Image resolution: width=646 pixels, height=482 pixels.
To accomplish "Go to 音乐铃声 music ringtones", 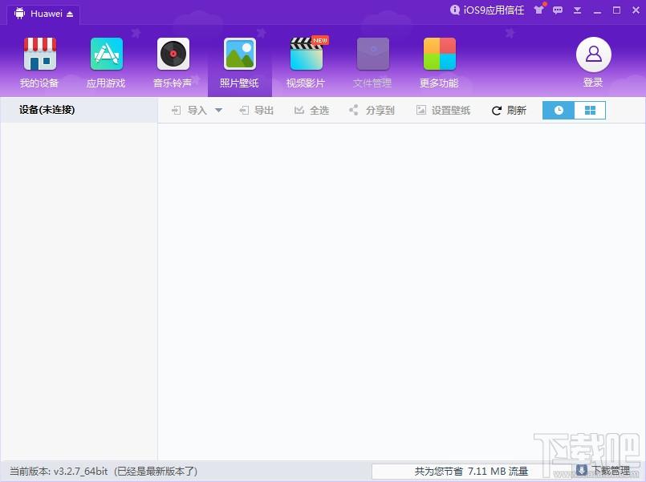I will pos(173,63).
